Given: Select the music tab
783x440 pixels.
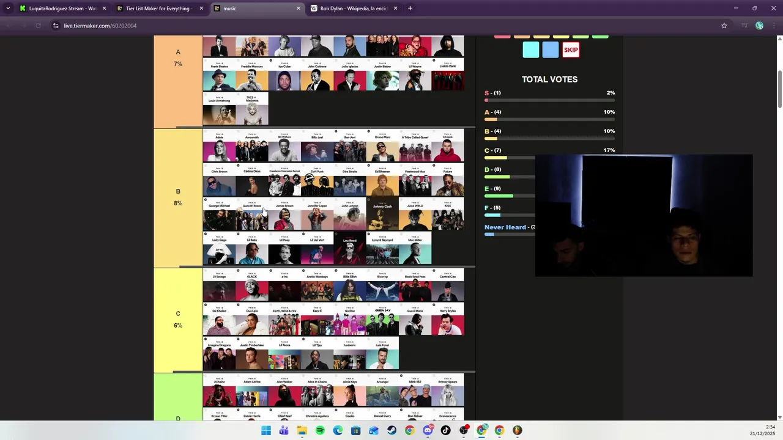Looking at the screenshot, I should tap(257, 9).
